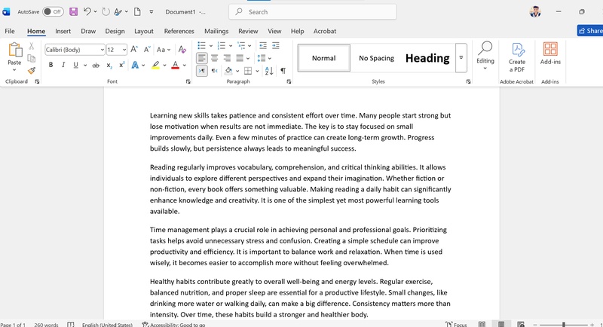
Task: Apply the No Spacing style
Action: 376,58
